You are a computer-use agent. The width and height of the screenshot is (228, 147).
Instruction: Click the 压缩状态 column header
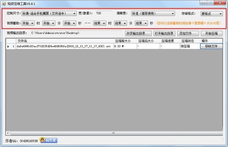tap(190, 41)
